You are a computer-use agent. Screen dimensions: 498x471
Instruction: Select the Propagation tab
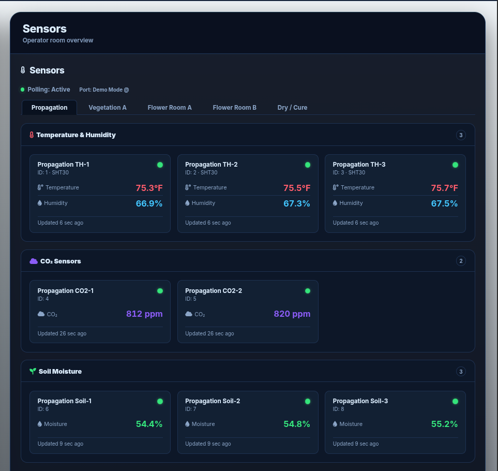coord(49,108)
